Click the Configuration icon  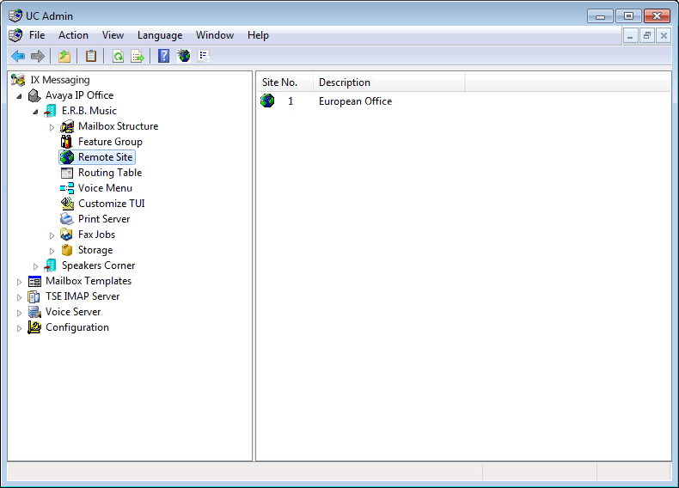[x=34, y=327]
